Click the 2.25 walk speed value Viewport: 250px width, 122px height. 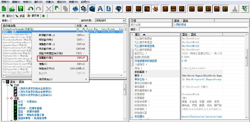(184, 61)
